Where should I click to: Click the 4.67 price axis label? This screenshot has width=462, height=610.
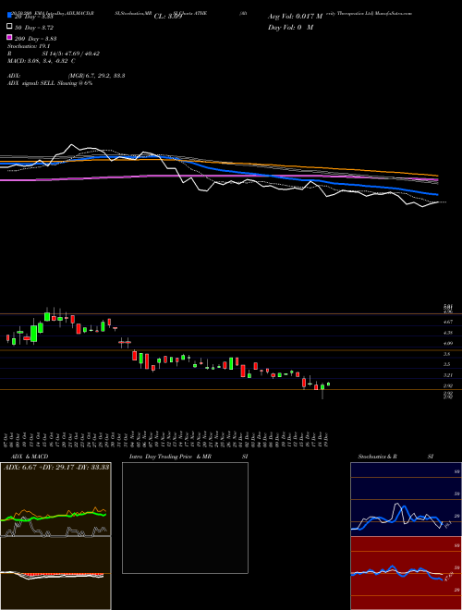click(447, 322)
